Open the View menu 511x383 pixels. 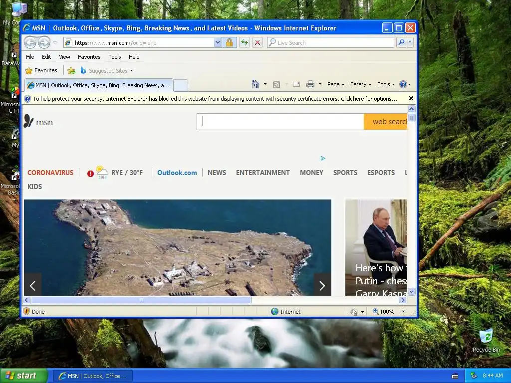pyautogui.click(x=64, y=57)
